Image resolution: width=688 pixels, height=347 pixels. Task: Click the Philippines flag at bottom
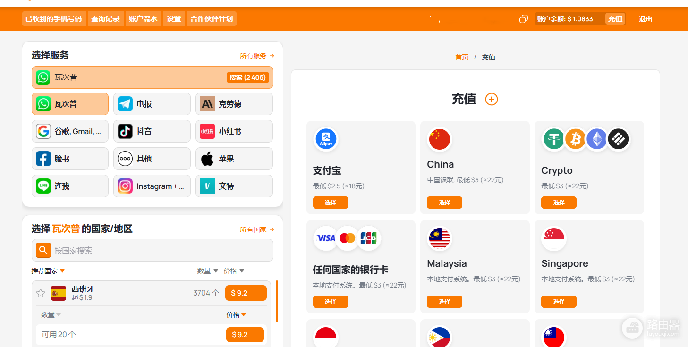440,338
